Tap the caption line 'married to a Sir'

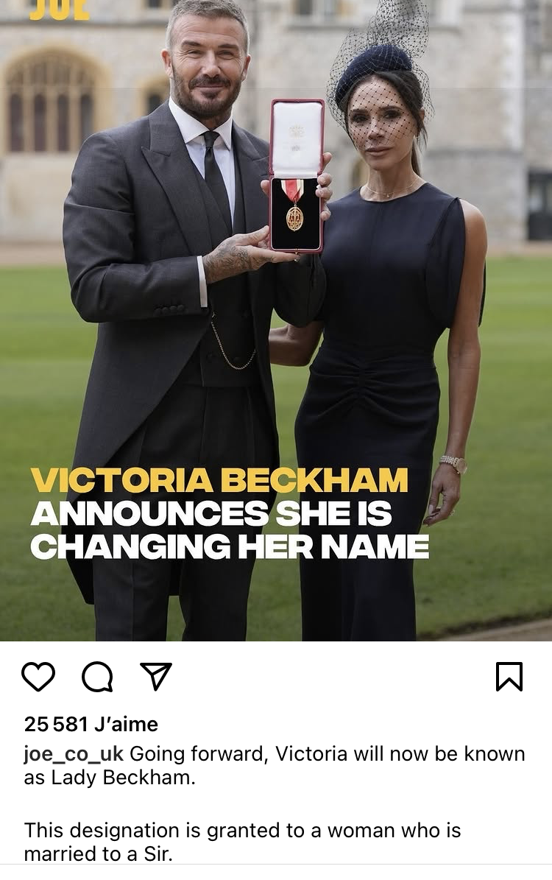(98, 853)
